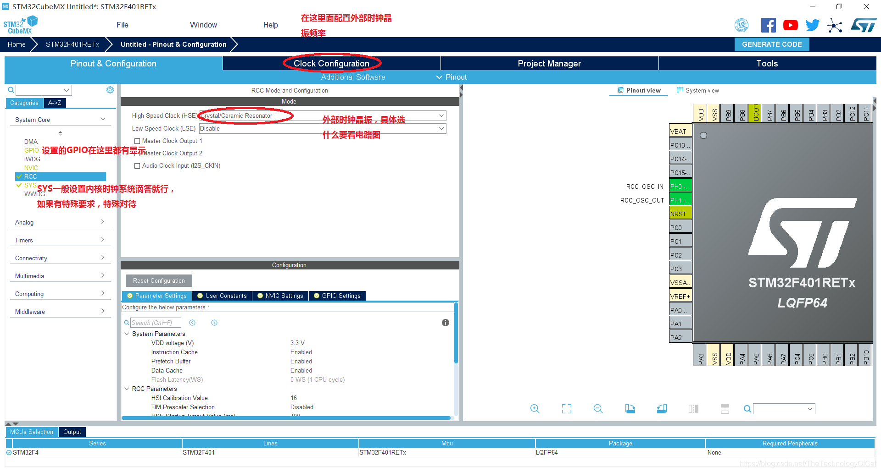This screenshot has height=472, width=881.
Task: Click the split view icon in the pinout toolbar
Action: (693, 409)
